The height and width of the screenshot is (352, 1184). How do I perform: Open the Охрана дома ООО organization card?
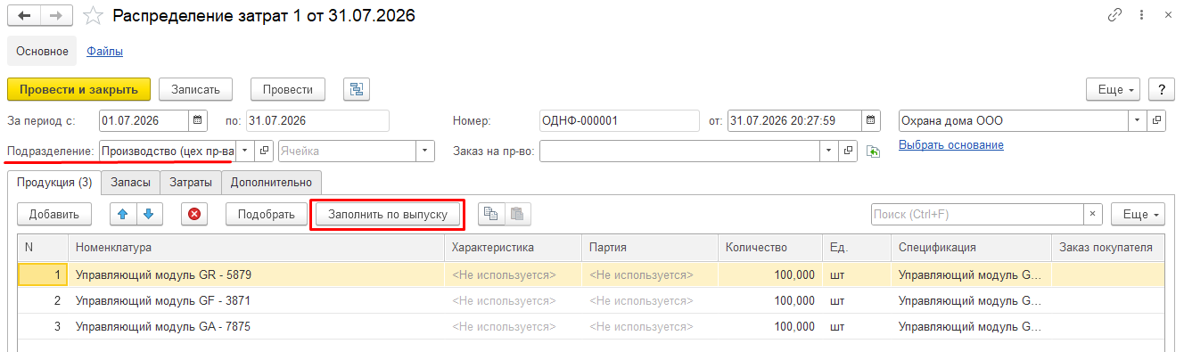[x=1156, y=120]
